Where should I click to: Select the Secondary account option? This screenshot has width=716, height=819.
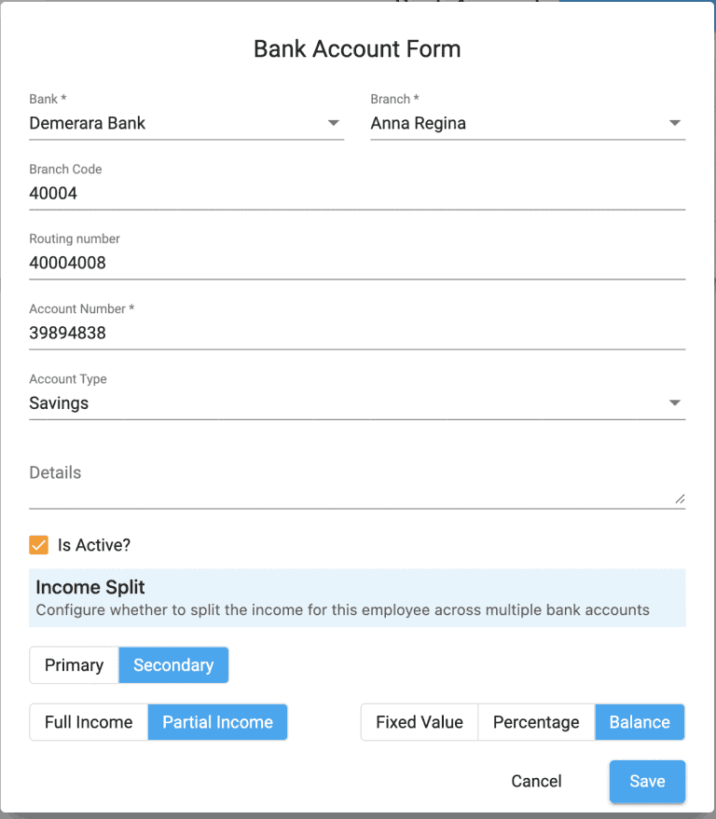pyautogui.click(x=173, y=664)
